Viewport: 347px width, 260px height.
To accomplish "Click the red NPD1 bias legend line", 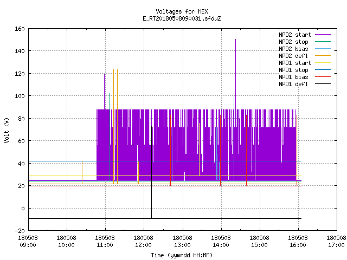I will coord(323,77).
